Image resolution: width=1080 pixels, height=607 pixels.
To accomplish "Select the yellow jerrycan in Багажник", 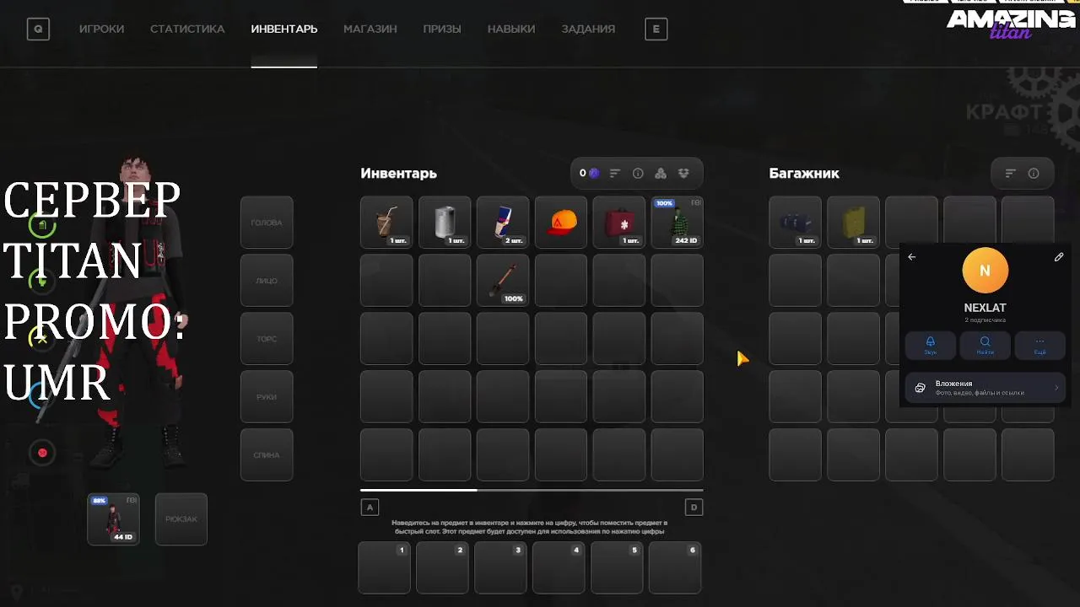I will 853,223.
